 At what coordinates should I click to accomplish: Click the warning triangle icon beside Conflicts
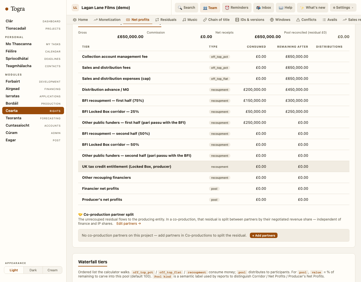[298, 20]
